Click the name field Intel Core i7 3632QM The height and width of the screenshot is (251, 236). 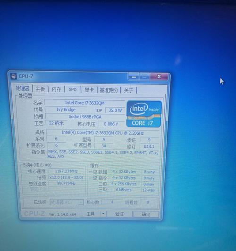coord(84,103)
